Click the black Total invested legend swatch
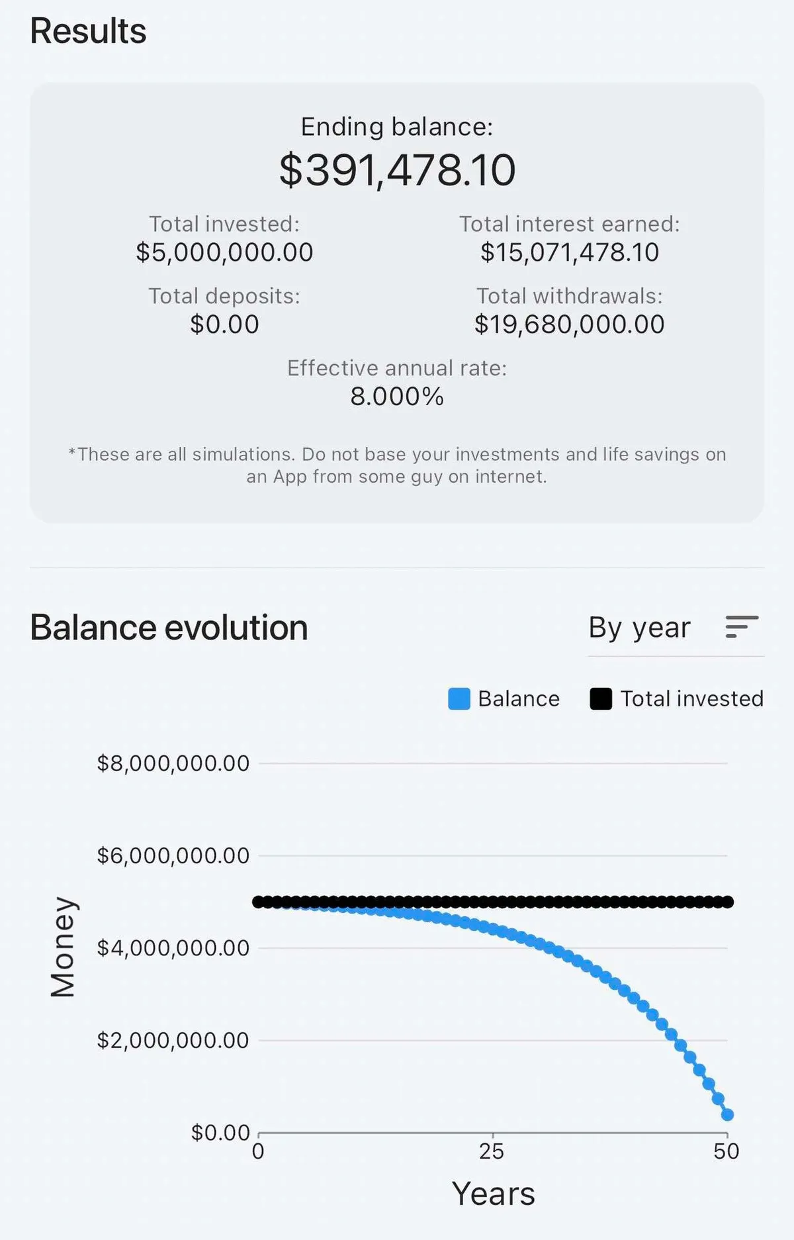The image size is (794, 1240). pyautogui.click(x=600, y=699)
